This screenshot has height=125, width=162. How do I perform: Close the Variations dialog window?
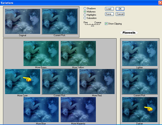160,3
